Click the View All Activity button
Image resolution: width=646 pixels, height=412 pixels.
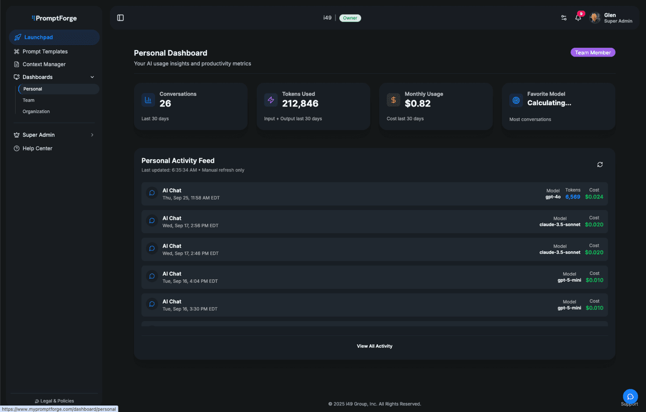(x=374, y=346)
